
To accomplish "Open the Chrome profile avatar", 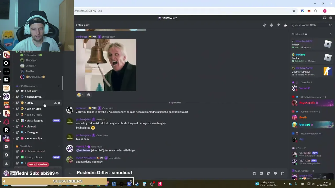I will (325, 11).
